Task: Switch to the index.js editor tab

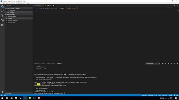Action: click(49, 6)
